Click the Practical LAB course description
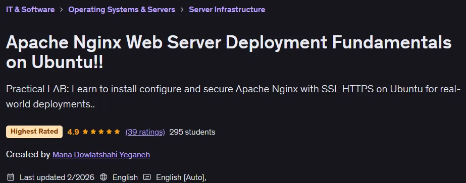This screenshot has height=183, width=466. pyautogui.click(x=233, y=97)
